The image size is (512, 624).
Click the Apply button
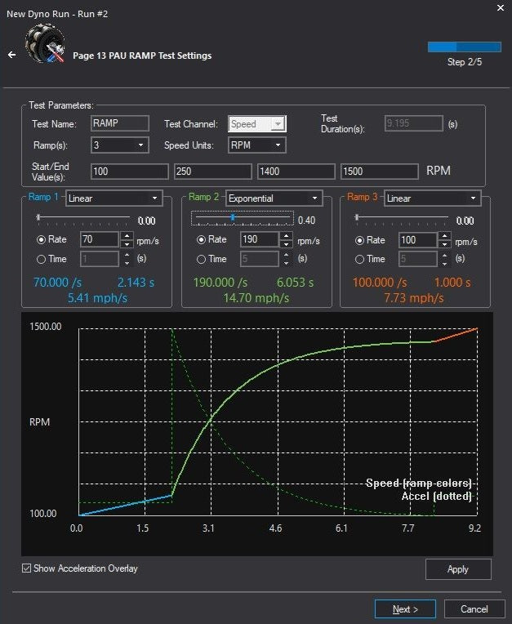(458, 569)
